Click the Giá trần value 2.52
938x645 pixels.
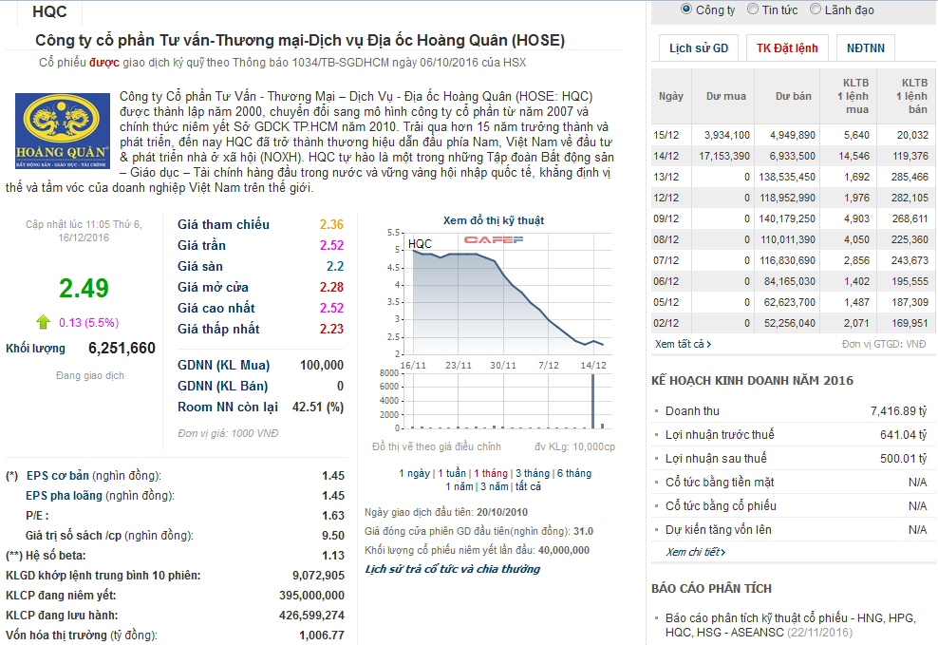tap(331, 245)
